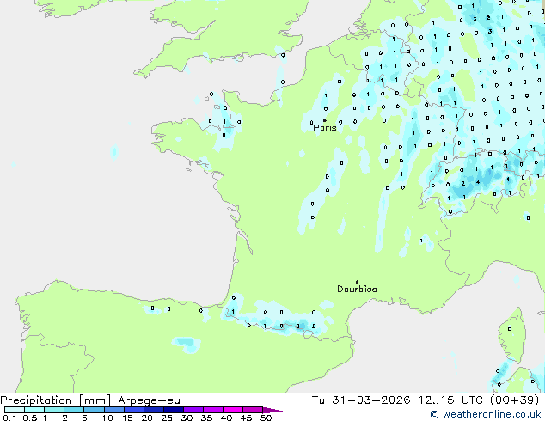The height and width of the screenshot is (421, 545).
Task: Pick the 30 mm purple legend swatch
Action: [x=193, y=410]
